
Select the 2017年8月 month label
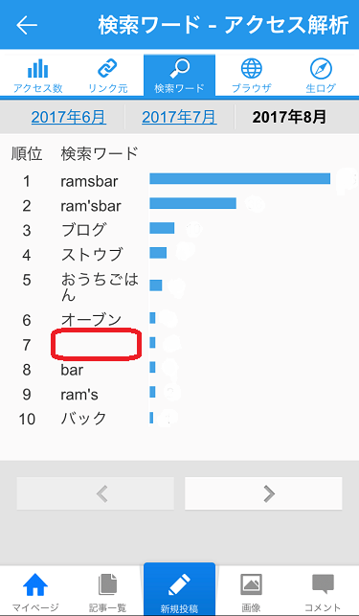click(289, 117)
